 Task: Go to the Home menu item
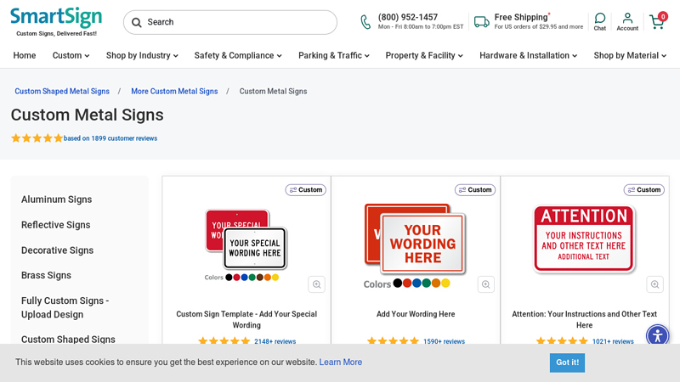[25, 56]
